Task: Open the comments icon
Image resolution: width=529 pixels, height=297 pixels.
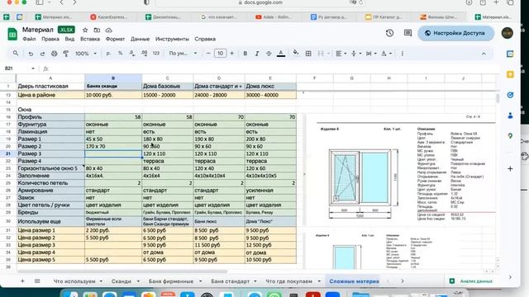Action: (x=407, y=33)
